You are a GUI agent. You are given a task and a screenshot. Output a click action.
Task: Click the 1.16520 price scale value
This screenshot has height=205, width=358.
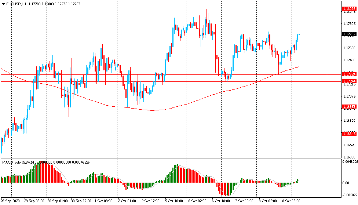[x=349, y=145]
